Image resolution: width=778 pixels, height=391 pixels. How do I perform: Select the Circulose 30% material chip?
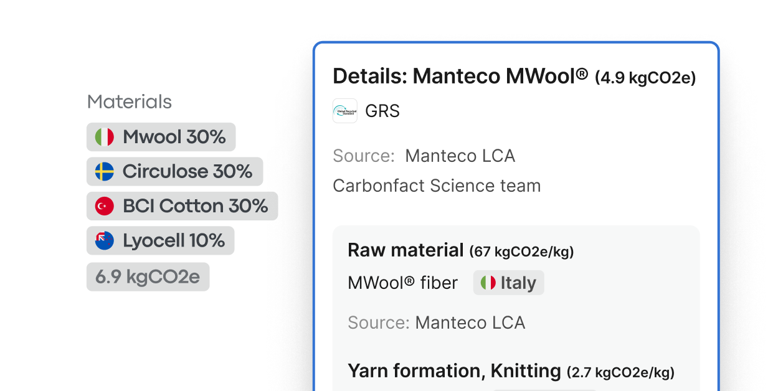[174, 171]
